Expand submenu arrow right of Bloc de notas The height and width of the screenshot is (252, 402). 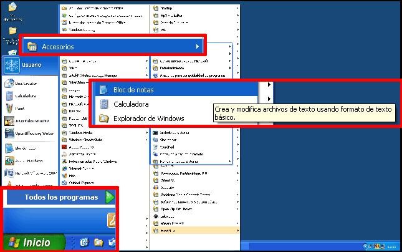269,85
